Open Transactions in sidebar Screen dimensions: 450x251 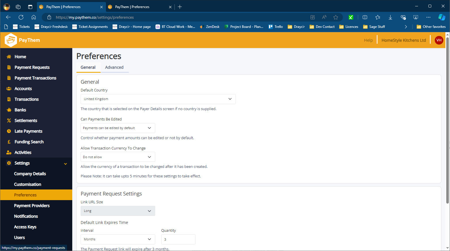[26, 99]
